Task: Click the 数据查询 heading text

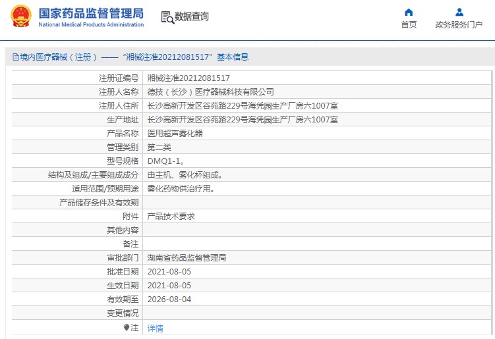Action: pos(192,16)
